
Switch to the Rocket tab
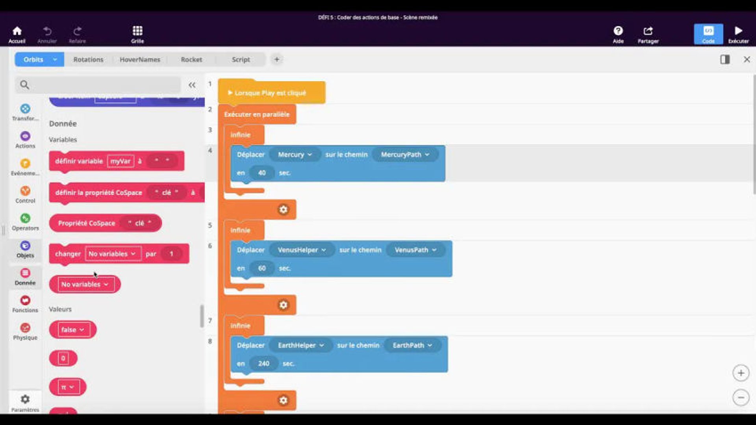(191, 59)
